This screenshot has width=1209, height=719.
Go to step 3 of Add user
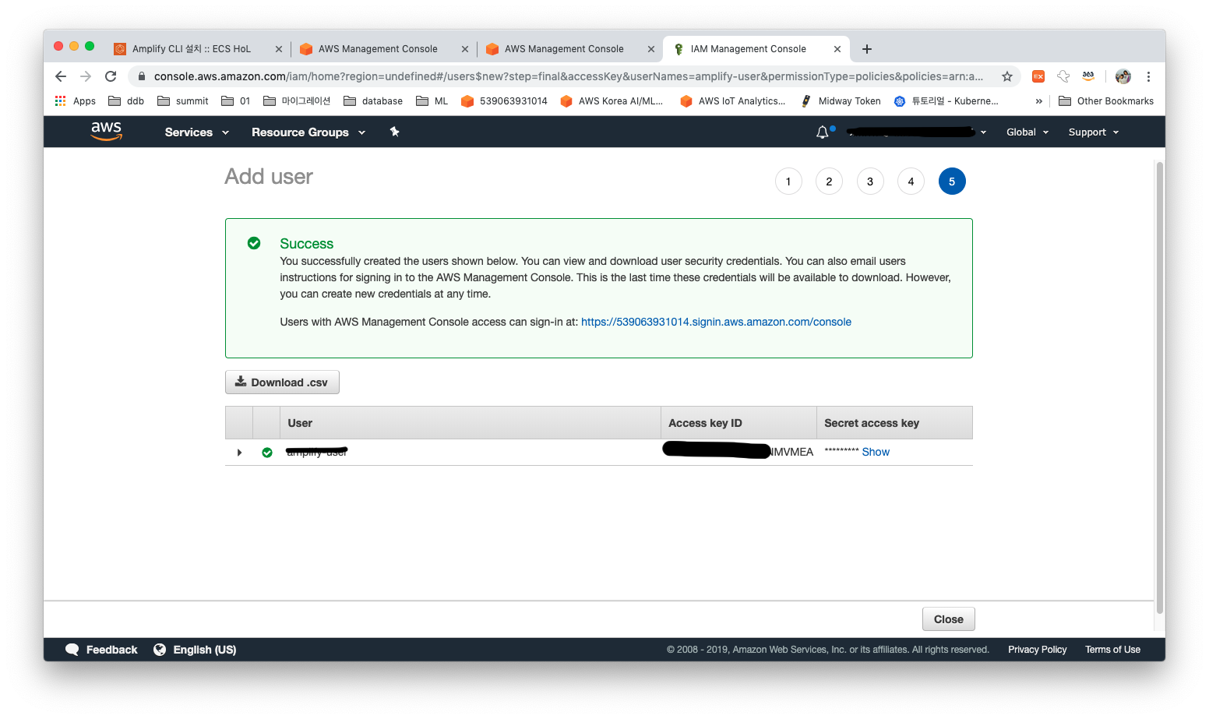[870, 182]
